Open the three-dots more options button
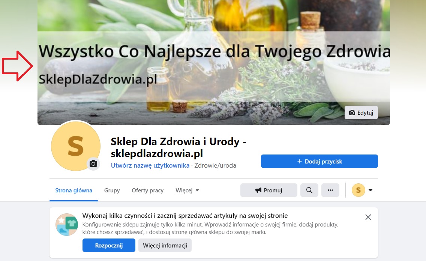This screenshot has height=261, width=426. pos(330,190)
